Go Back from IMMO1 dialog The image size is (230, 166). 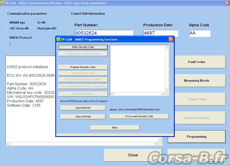[x=115, y=128]
